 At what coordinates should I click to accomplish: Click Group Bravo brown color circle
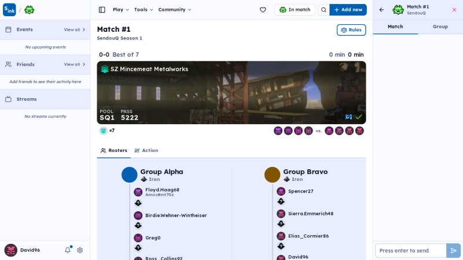pos(272,175)
